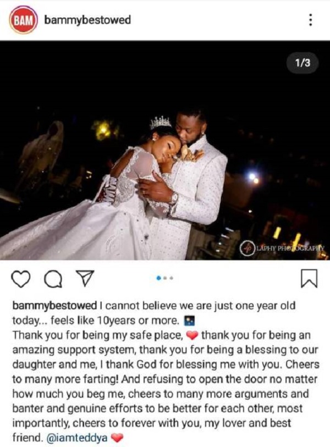Tap the red heart emoji after @iamteddya
This screenshot has height=447, width=330.
[x=117, y=438]
